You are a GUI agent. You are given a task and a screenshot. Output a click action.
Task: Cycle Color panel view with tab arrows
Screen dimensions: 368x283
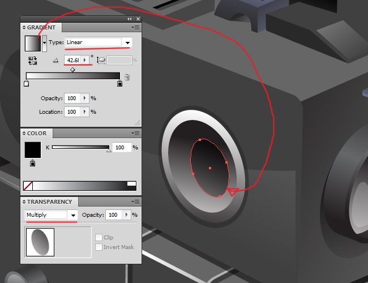[24, 134]
